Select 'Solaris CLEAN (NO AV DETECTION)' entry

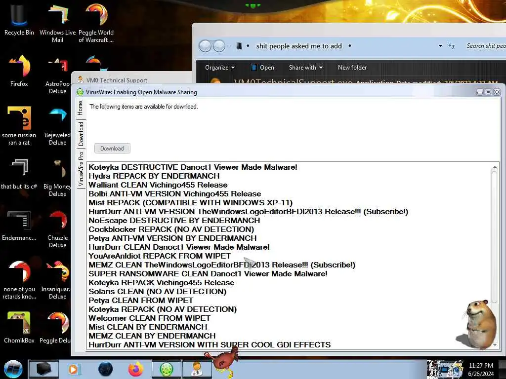pyautogui.click(x=157, y=291)
